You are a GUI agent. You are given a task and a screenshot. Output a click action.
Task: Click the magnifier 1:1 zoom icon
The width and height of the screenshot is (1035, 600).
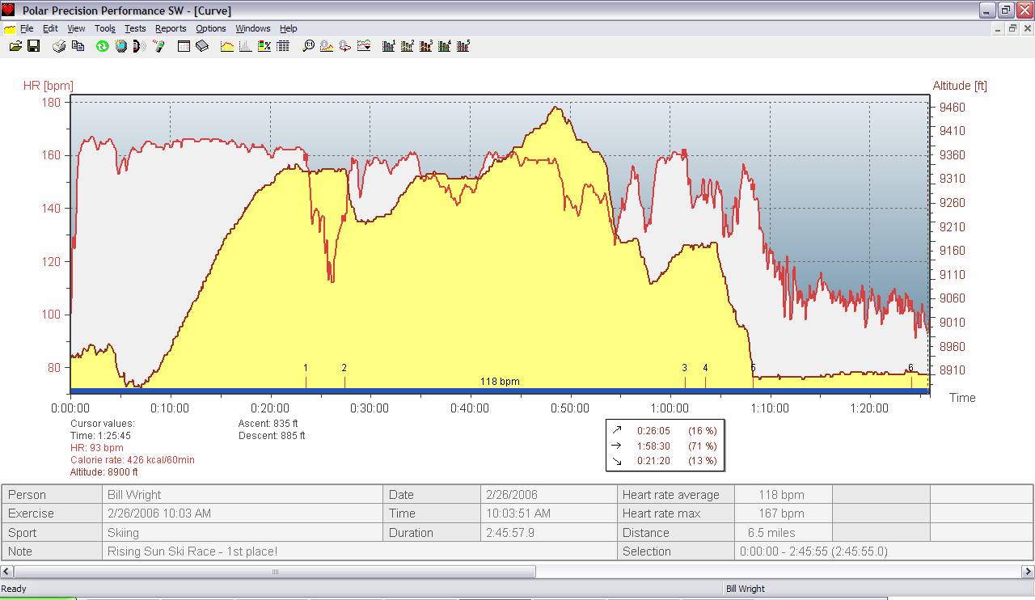coord(308,46)
